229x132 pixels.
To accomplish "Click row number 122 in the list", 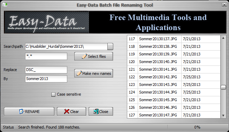I will click(132, 77).
